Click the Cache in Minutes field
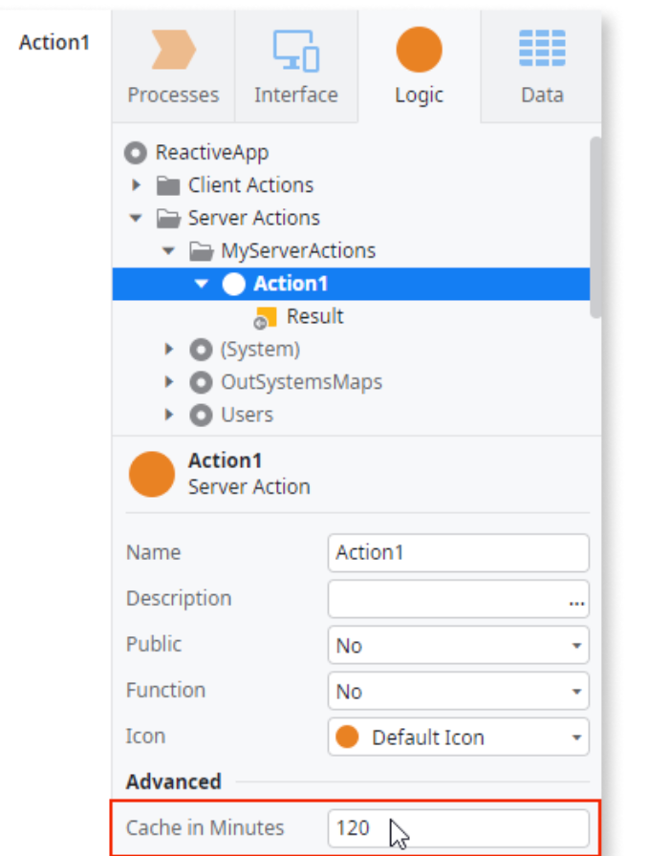The image size is (648, 856). 459,828
